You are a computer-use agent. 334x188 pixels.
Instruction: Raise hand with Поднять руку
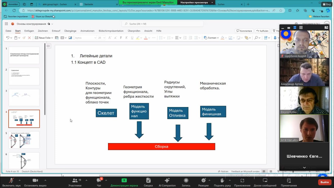tap(222, 181)
